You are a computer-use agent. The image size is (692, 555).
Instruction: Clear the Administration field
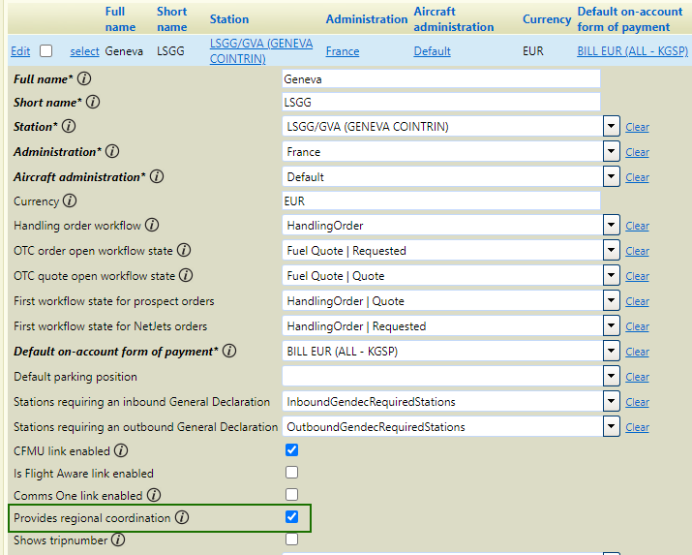pos(637,152)
